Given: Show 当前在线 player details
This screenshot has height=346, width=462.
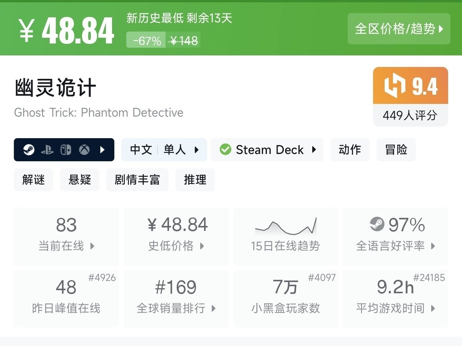Looking at the screenshot, I should click(66, 236).
